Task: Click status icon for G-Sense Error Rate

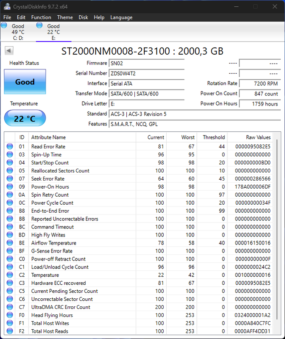Action: [x=10, y=251]
